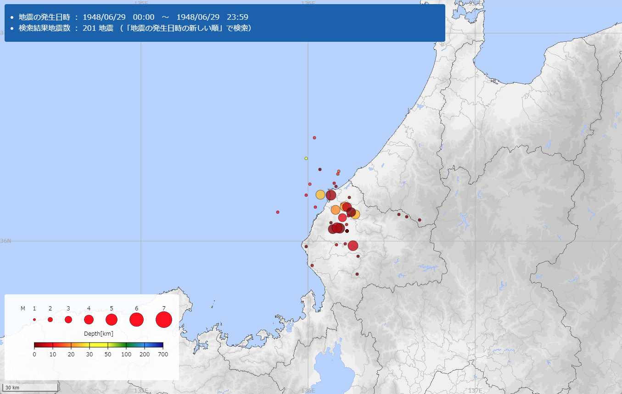Click the '36N' latitude grid label
The width and height of the screenshot is (622, 394).
coord(5,241)
